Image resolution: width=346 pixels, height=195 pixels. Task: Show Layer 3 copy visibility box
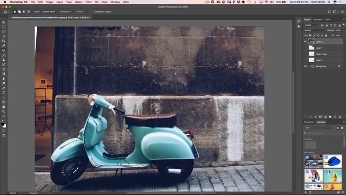pyautogui.click(x=305, y=54)
